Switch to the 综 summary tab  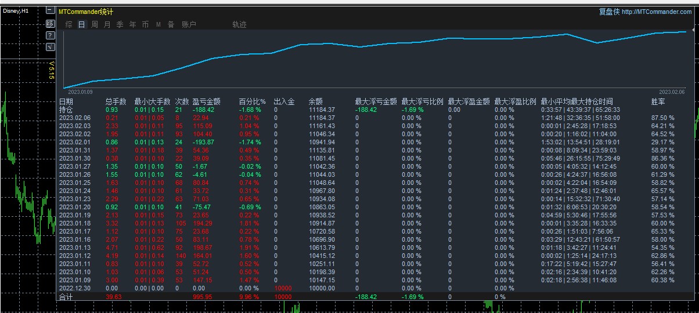(x=69, y=24)
